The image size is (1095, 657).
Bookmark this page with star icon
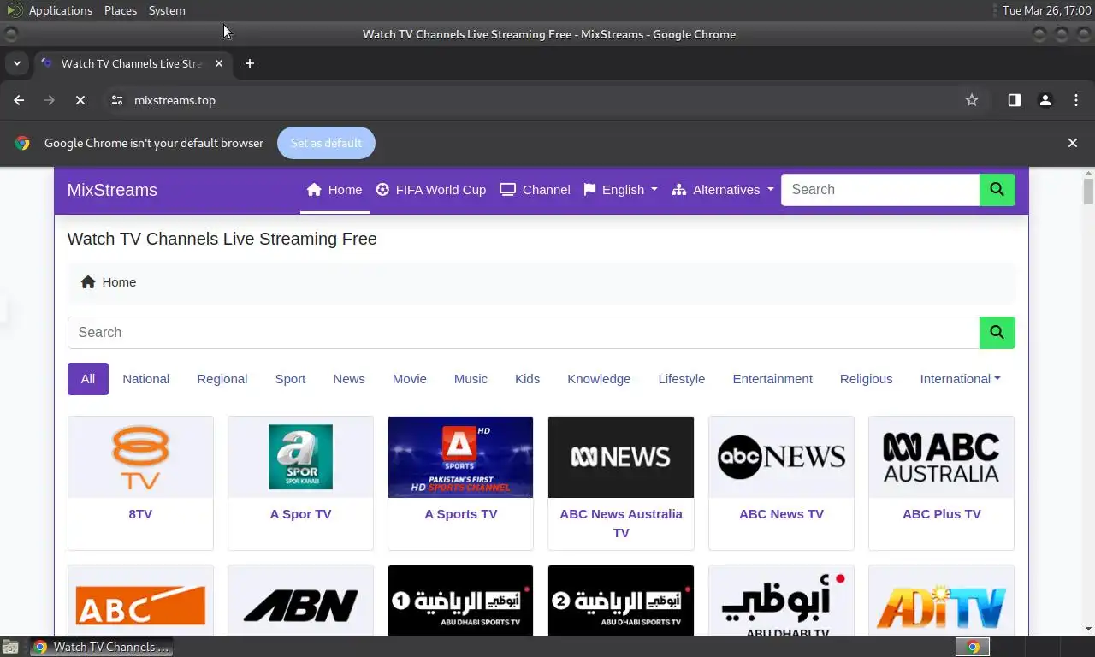point(972,100)
